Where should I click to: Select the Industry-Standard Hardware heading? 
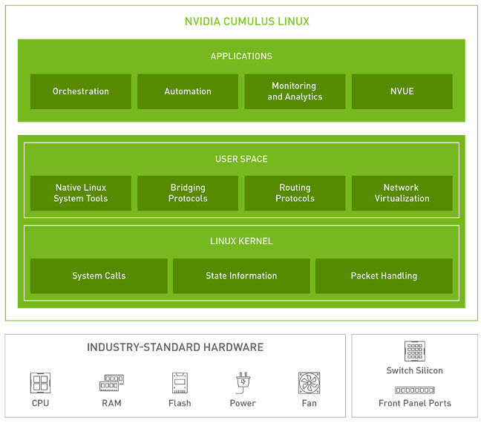click(x=175, y=347)
